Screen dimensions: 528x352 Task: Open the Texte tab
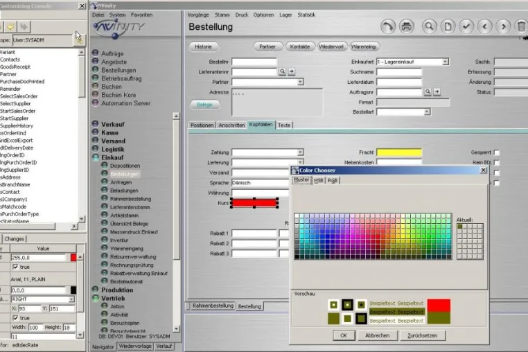click(x=284, y=125)
